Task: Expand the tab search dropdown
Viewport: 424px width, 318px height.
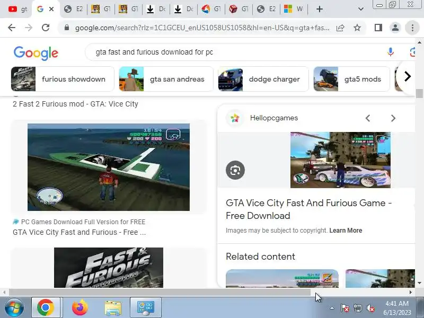Action: (x=361, y=9)
